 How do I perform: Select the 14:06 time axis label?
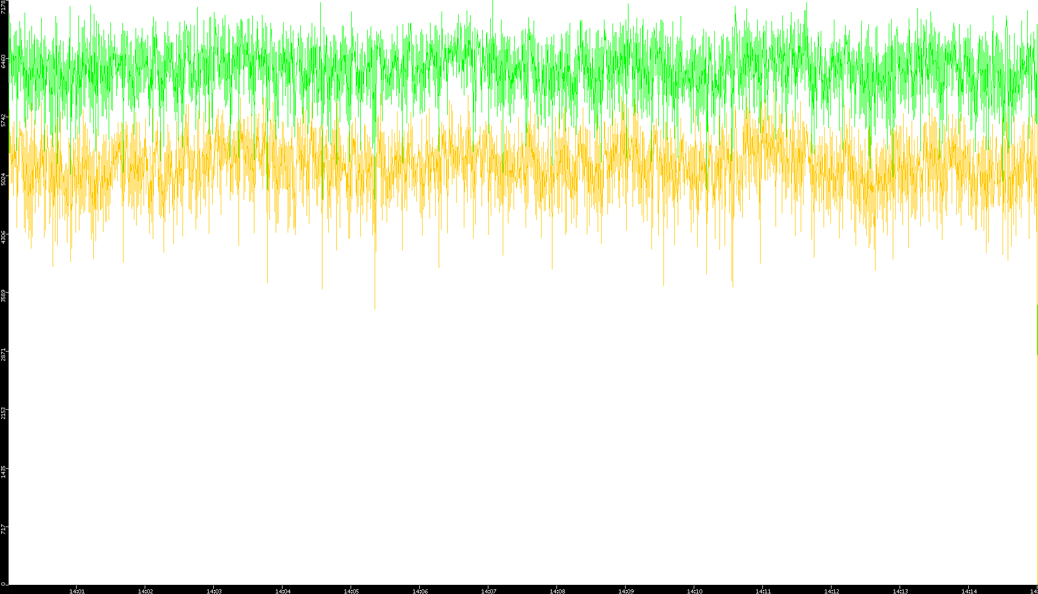pos(420,591)
